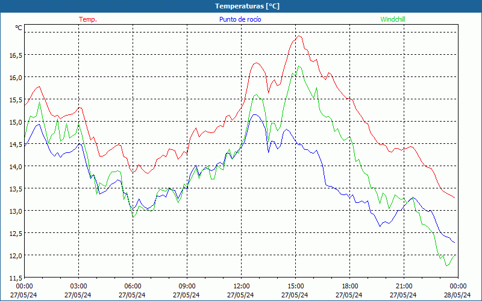Click the '14,5' y-axis value
Image resolution: width=482 pixels, height=301 pixels.
tap(16, 144)
